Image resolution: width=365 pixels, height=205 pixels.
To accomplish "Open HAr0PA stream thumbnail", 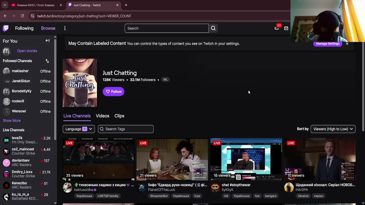I will coord(320,159).
